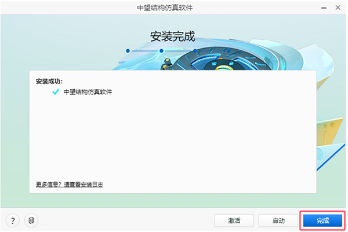Click the question mark help icon
Image resolution: width=348 pixels, height=232 pixels.
(13, 220)
